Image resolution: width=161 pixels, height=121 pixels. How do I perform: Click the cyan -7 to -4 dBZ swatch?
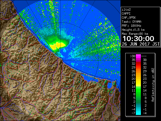coord(138,113)
